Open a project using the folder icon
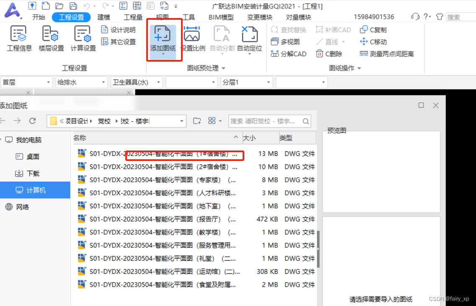476x306 pixels. click(59, 5)
